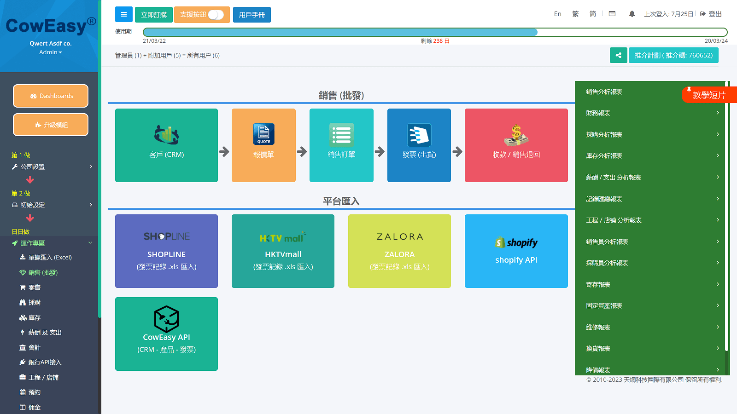This screenshot has height=414, width=737.
Task: Select the 銷售訂單 sales order tile
Action: tap(341, 145)
